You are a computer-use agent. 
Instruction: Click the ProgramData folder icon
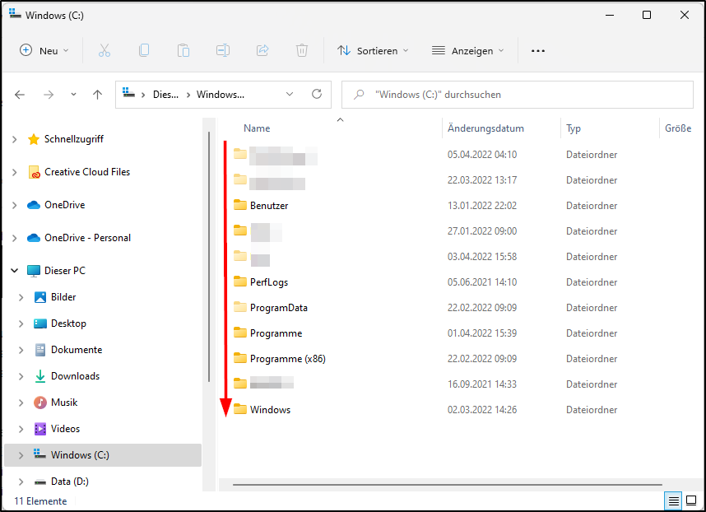coord(240,308)
